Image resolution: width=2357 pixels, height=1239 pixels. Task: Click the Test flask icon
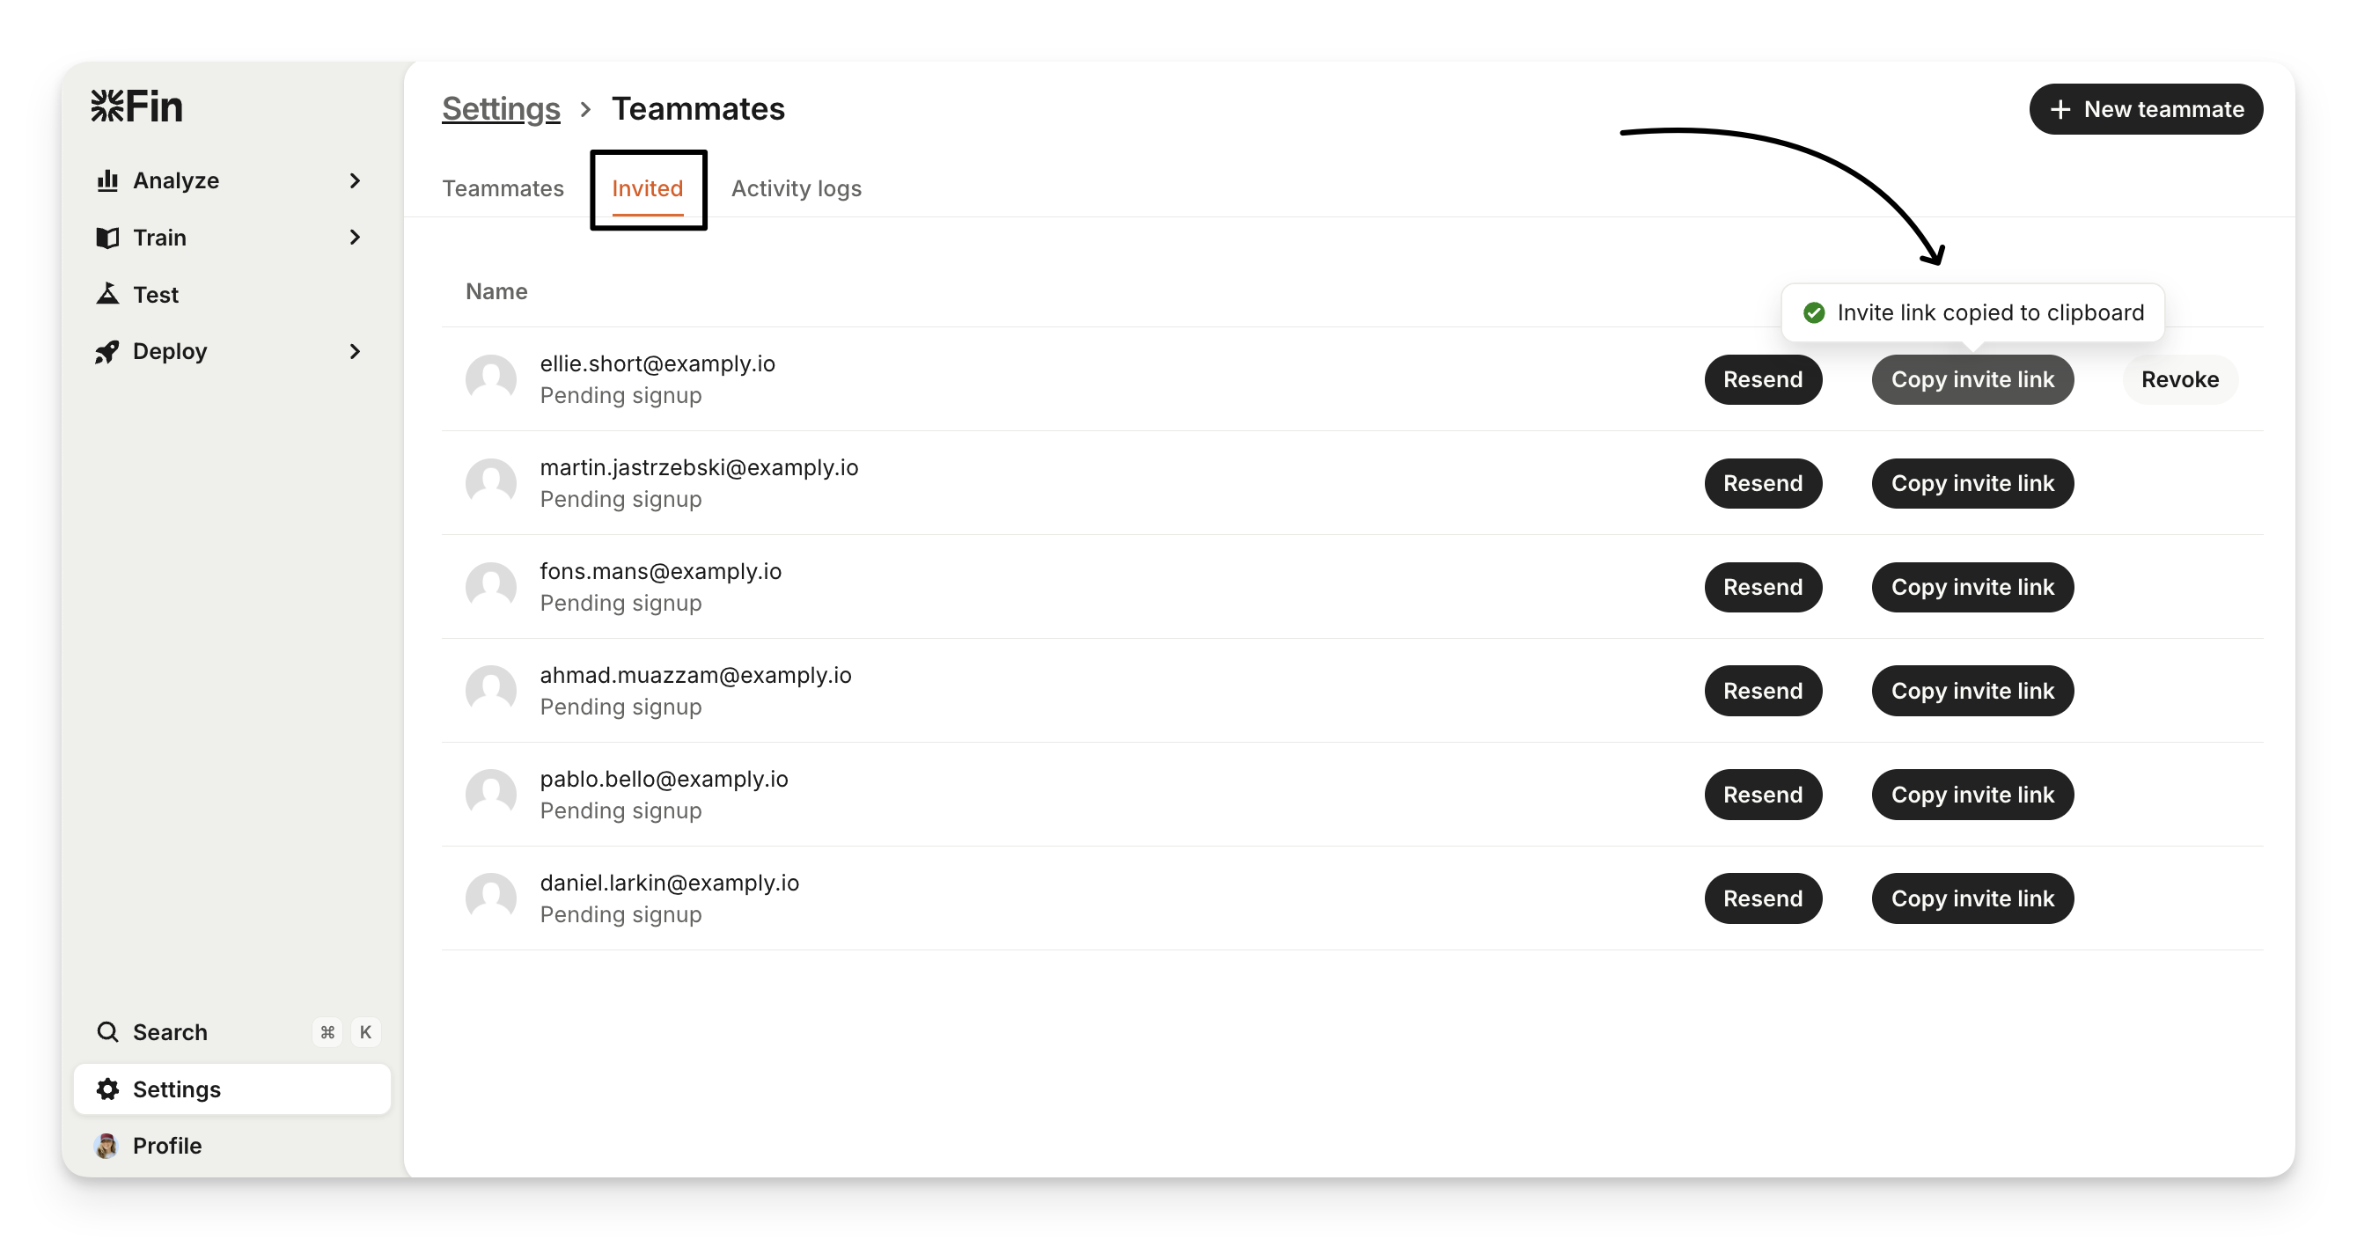(x=107, y=294)
